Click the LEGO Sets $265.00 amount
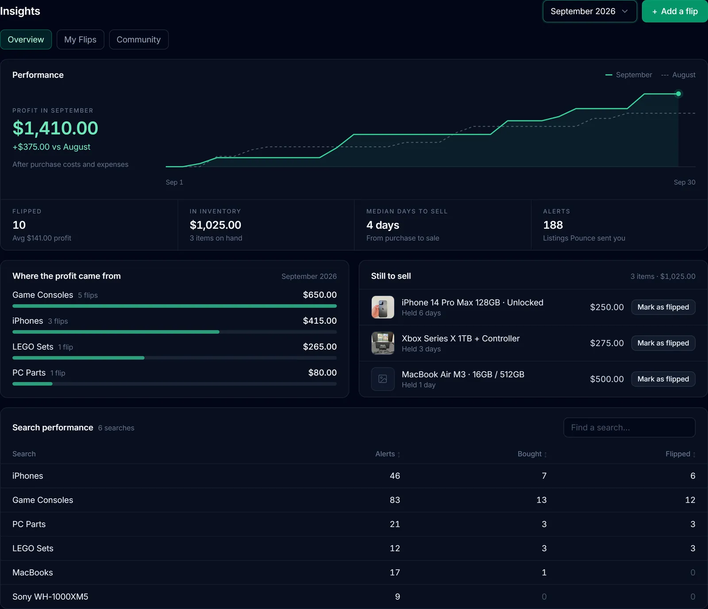708x609 pixels. [x=320, y=347]
